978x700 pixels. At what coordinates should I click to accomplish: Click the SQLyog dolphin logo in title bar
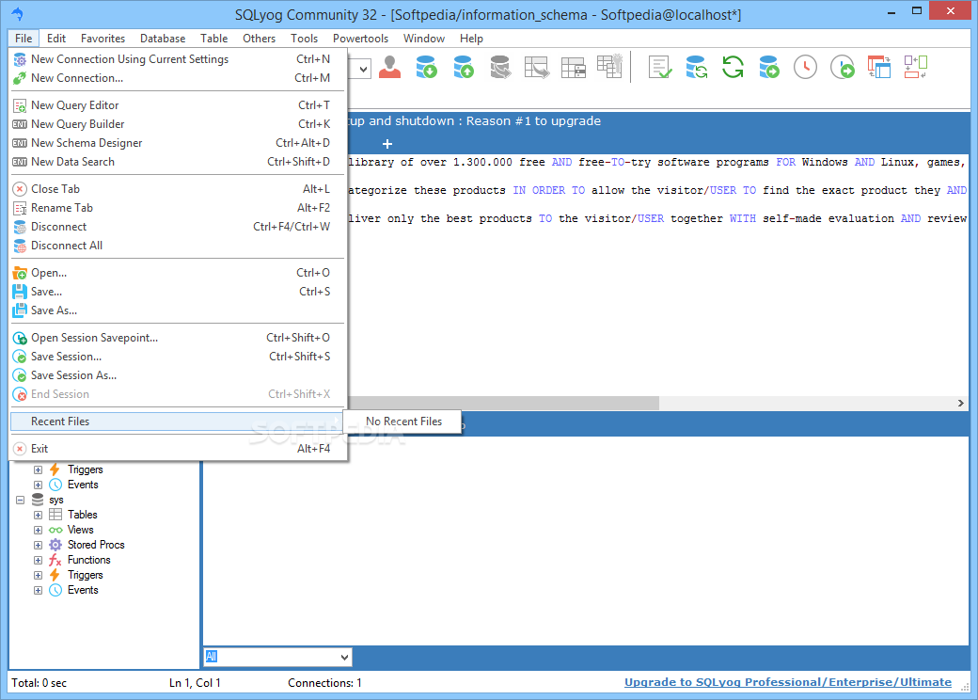click(18, 14)
